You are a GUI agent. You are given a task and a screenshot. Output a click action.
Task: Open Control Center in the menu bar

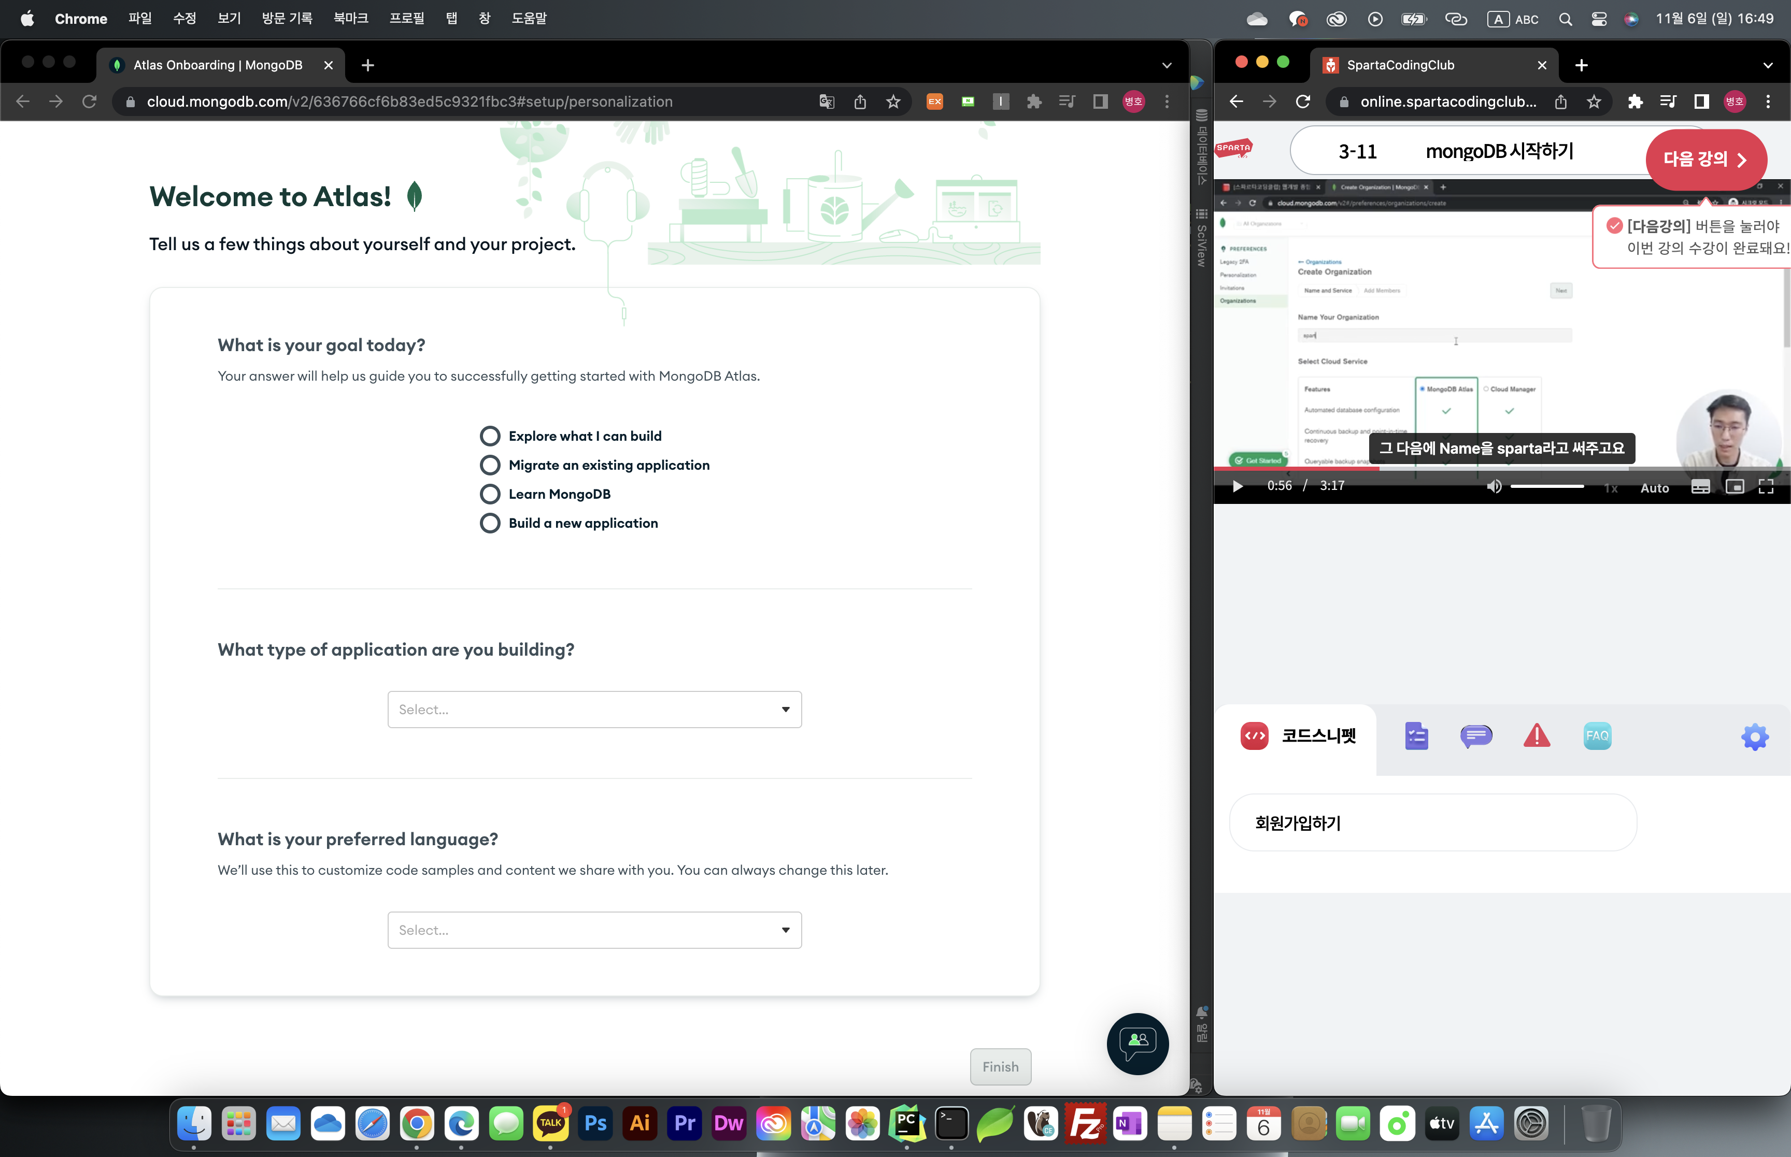tap(1599, 19)
